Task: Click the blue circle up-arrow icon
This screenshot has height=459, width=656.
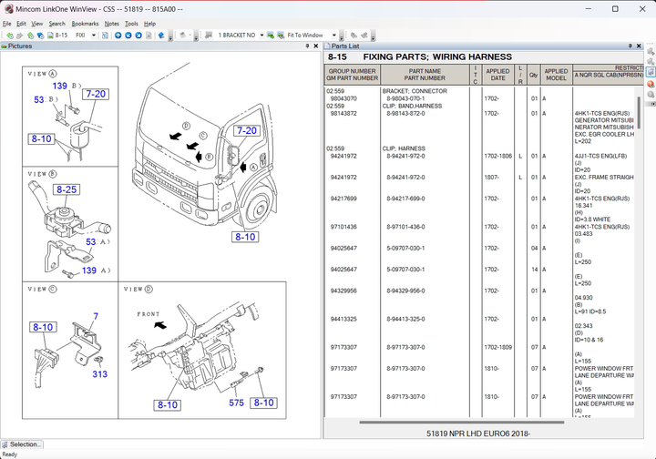Action: tap(118, 36)
